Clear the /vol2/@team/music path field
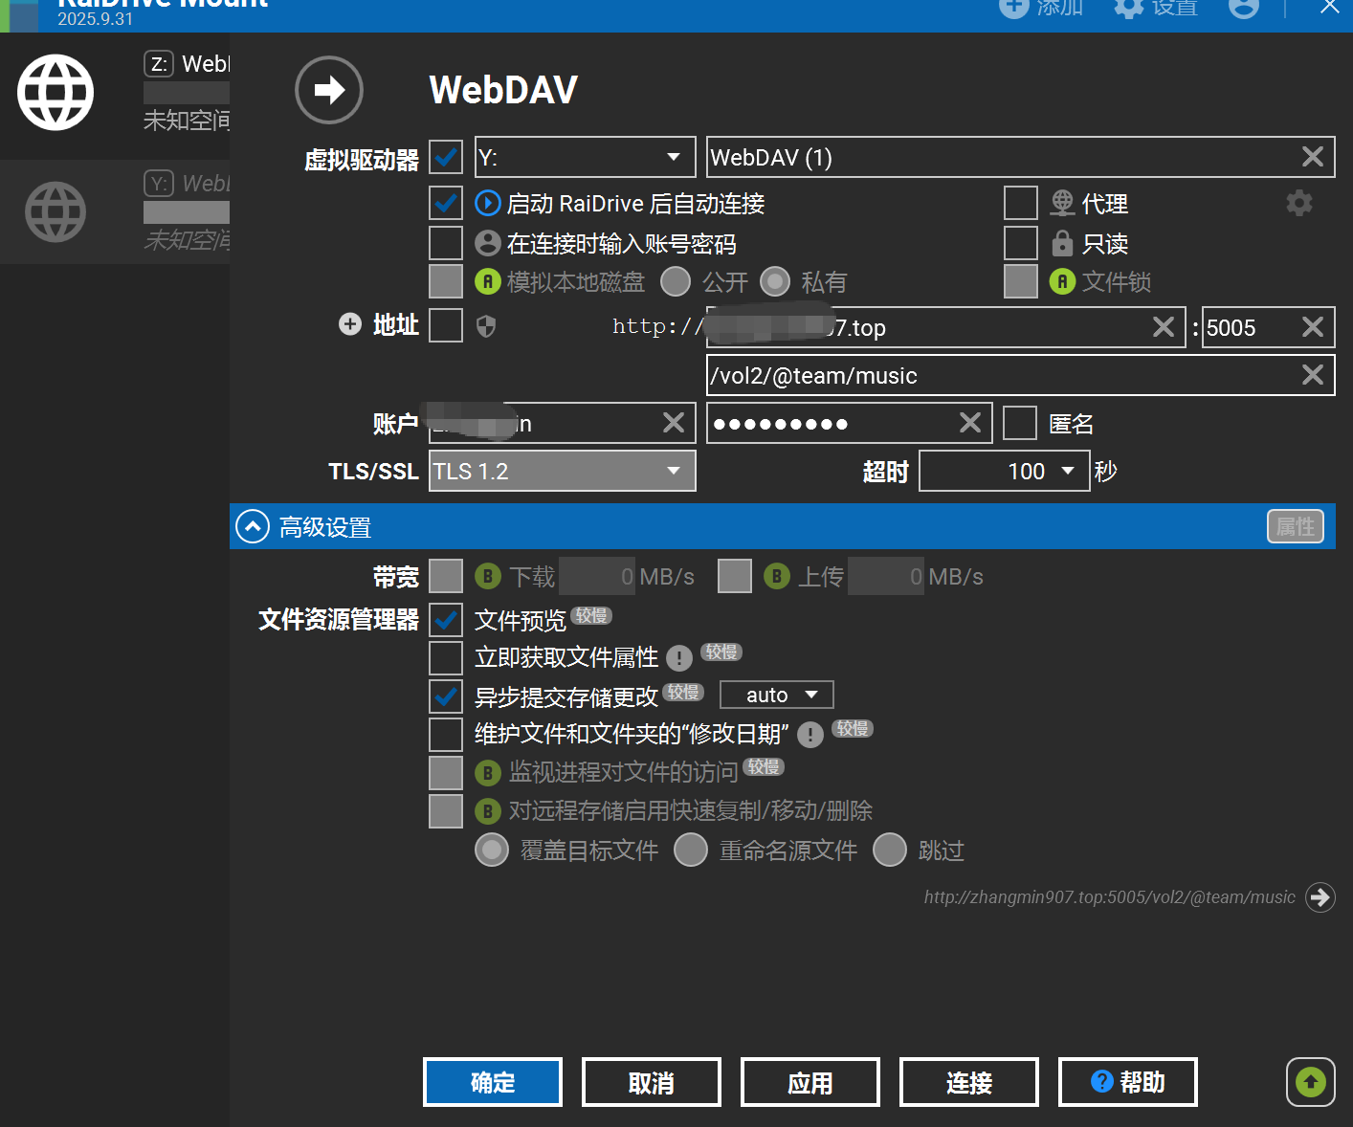The image size is (1353, 1127). pyautogui.click(x=1313, y=375)
